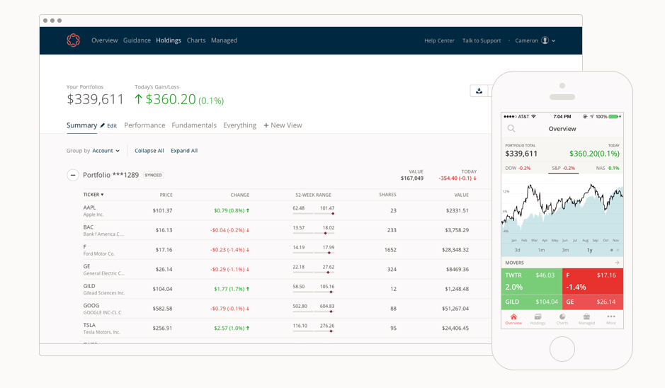Tap the More dots icon on phone

tap(610, 316)
